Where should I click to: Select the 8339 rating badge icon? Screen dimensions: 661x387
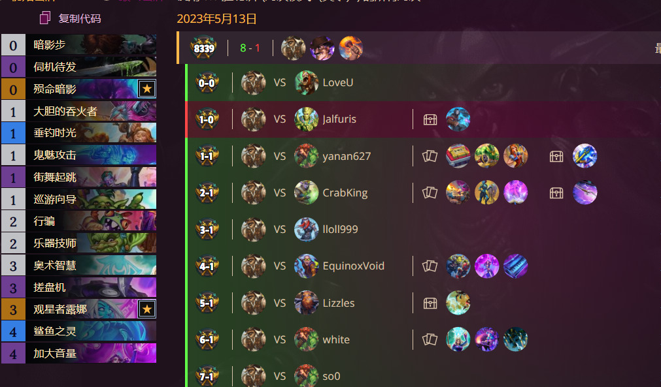coord(203,48)
